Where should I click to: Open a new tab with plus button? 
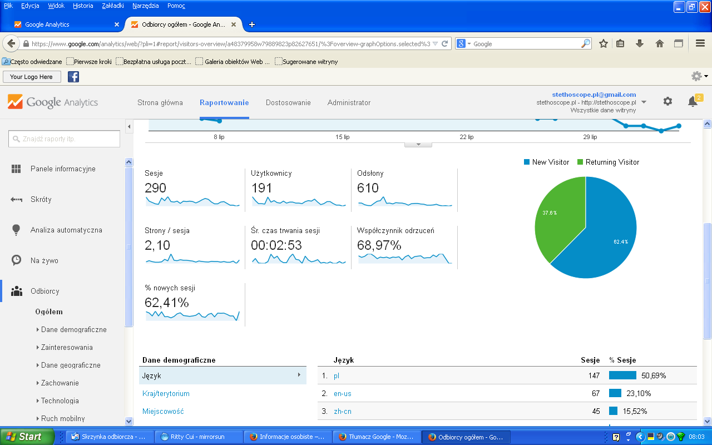point(252,24)
